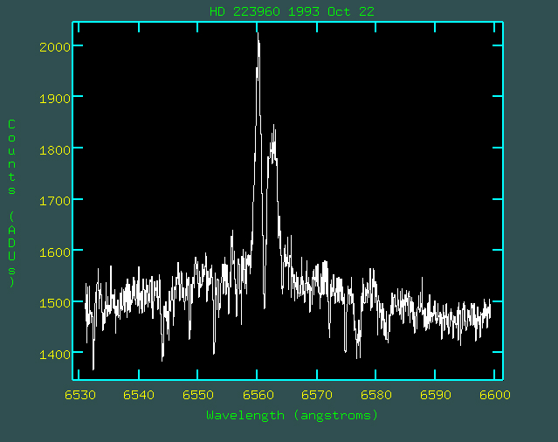Click the x-axis value 6540
The width and height of the screenshot is (558, 442).
click(x=139, y=395)
